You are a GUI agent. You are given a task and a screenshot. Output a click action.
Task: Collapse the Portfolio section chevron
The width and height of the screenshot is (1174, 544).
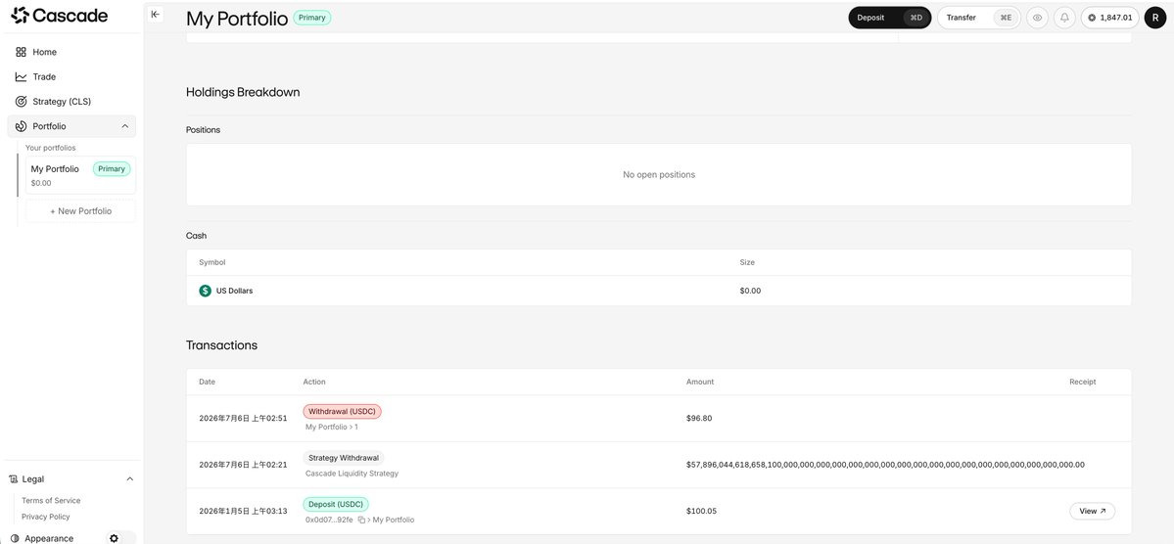(x=125, y=126)
